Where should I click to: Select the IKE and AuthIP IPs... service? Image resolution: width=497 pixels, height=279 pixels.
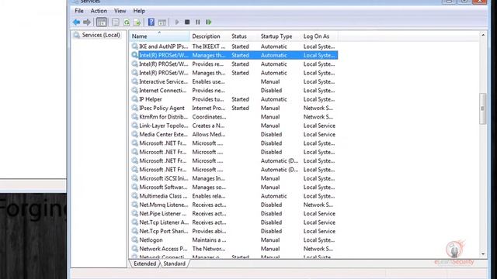pos(234,46)
